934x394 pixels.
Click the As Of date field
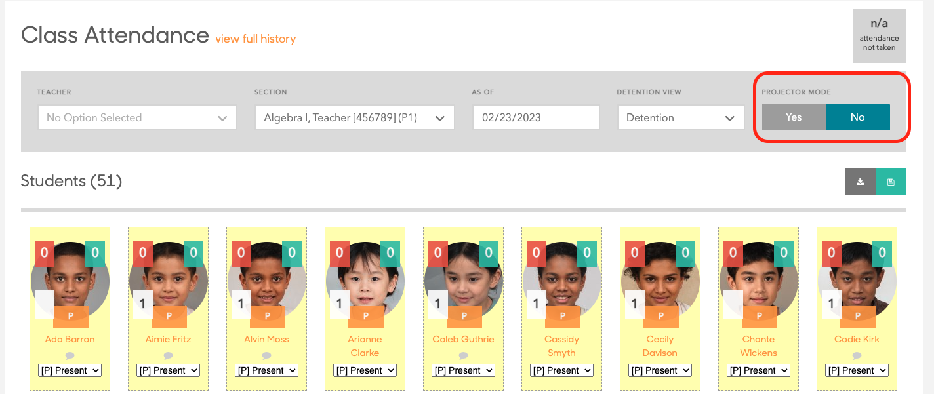click(x=535, y=118)
